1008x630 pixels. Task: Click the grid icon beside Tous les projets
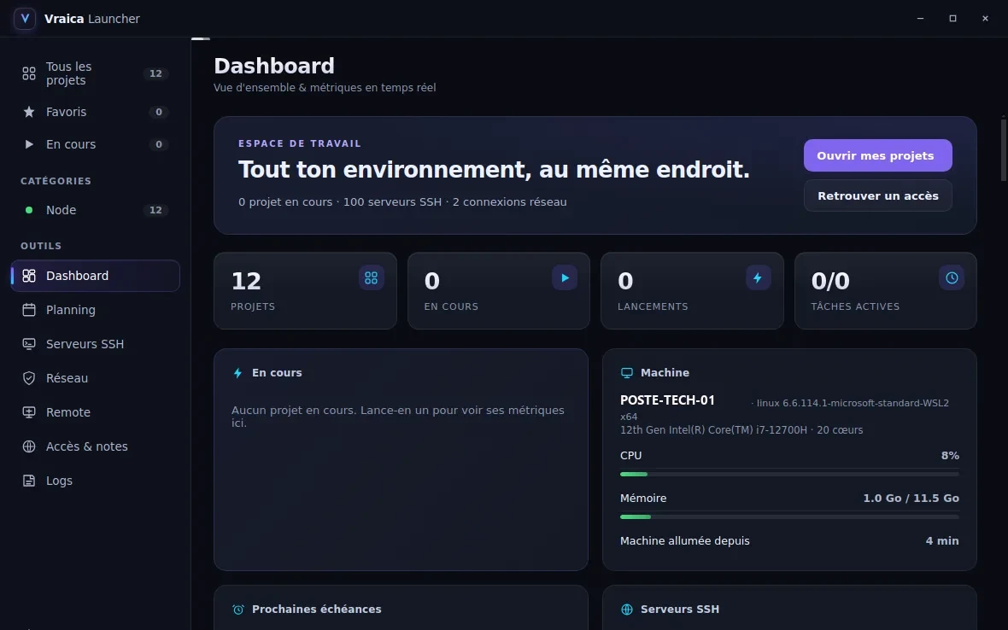29,74
